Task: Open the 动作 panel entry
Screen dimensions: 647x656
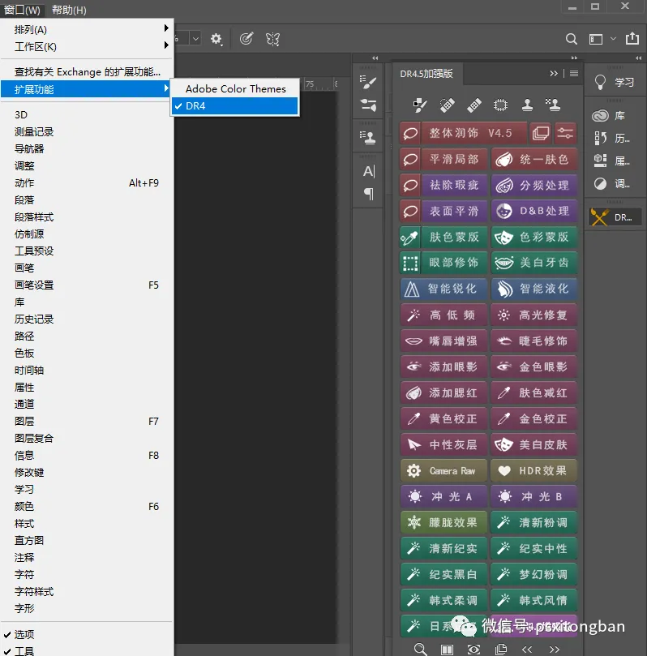Action: (87, 182)
